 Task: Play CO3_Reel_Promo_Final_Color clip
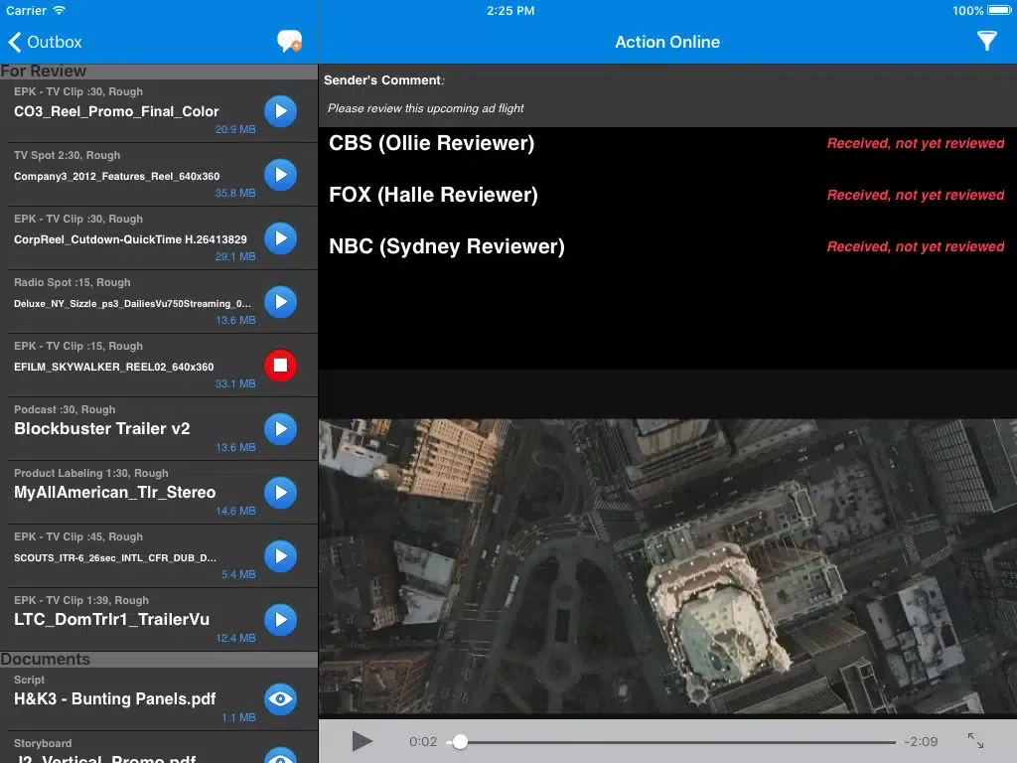click(x=280, y=111)
